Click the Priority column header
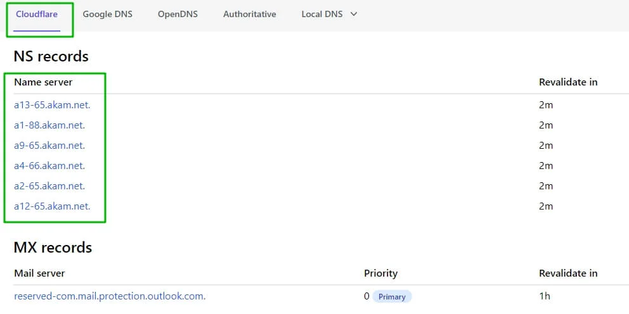The height and width of the screenshot is (314, 629). 380,273
